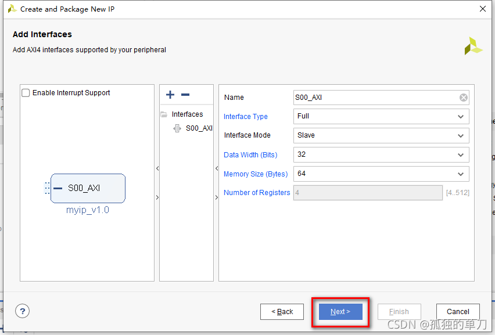Click the Next button
This screenshot has width=495, height=335.
point(340,312)
